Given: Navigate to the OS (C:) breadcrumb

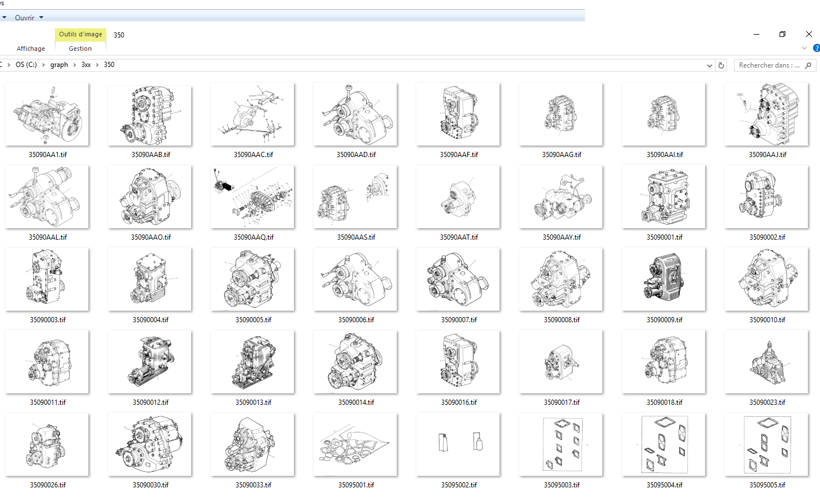Looking at the screenshot, I should [26, 65].
